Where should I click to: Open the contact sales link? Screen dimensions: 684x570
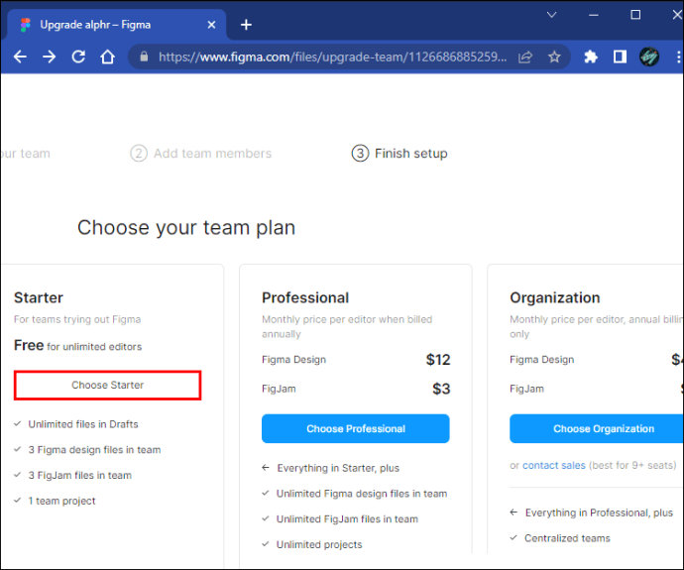[554, 465]
